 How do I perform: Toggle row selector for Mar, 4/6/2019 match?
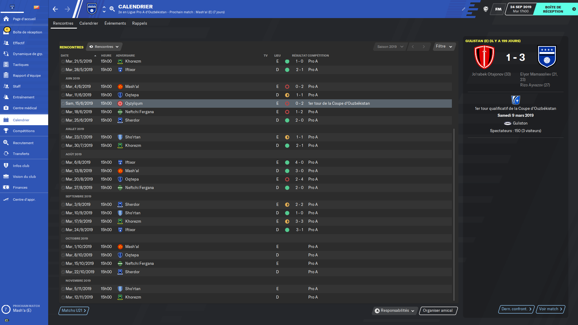tap(63, 87)
